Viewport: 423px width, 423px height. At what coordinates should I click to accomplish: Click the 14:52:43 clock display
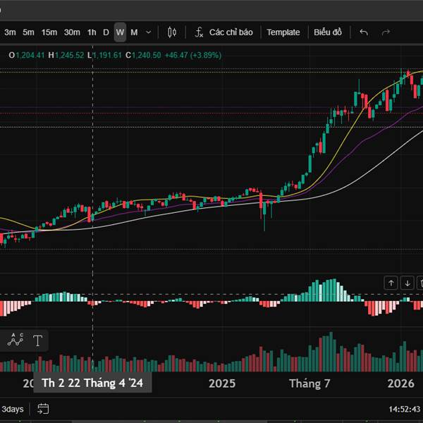click(404, 409)
